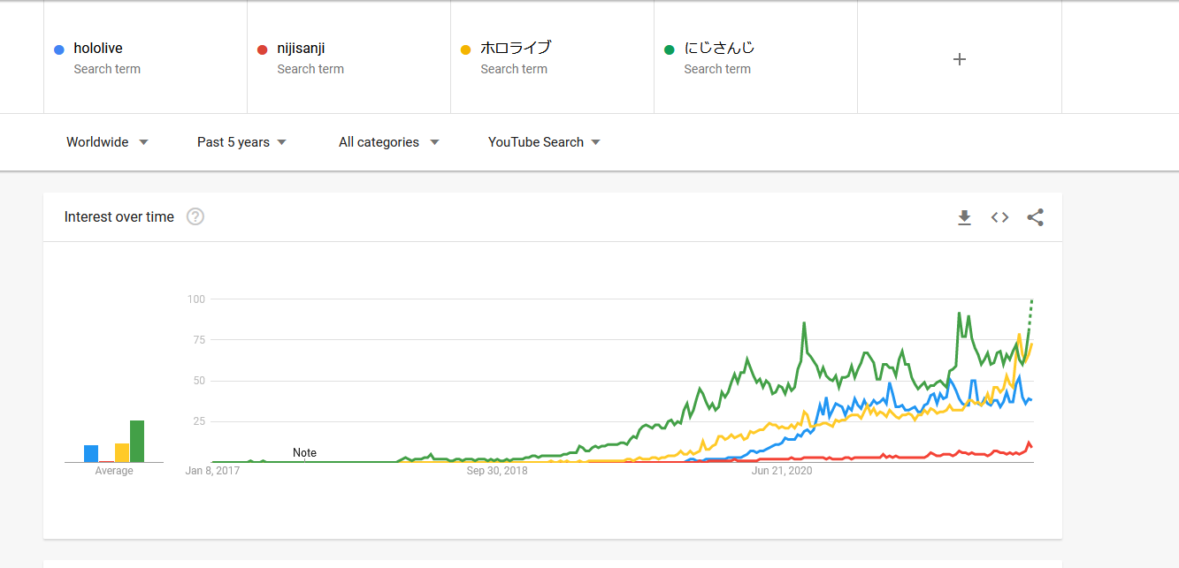
Task: Open the Worldwide region dropdown
Action: pos(107,142)
